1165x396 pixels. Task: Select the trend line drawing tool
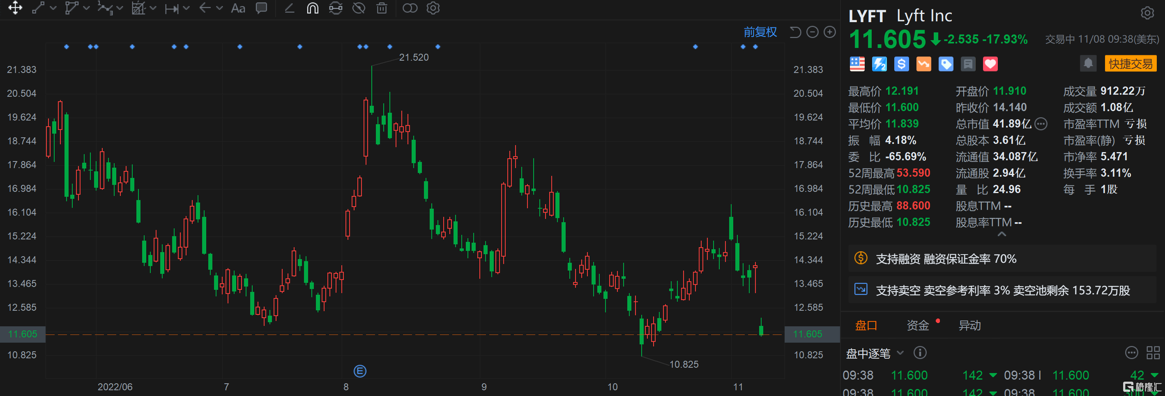[38, 8]
